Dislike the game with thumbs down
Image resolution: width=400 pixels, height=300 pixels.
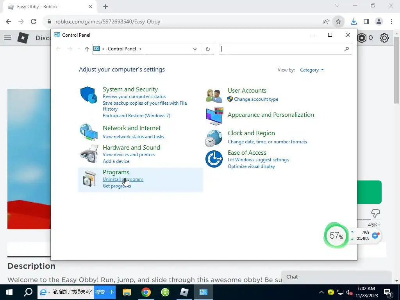(x=375, y=213)
